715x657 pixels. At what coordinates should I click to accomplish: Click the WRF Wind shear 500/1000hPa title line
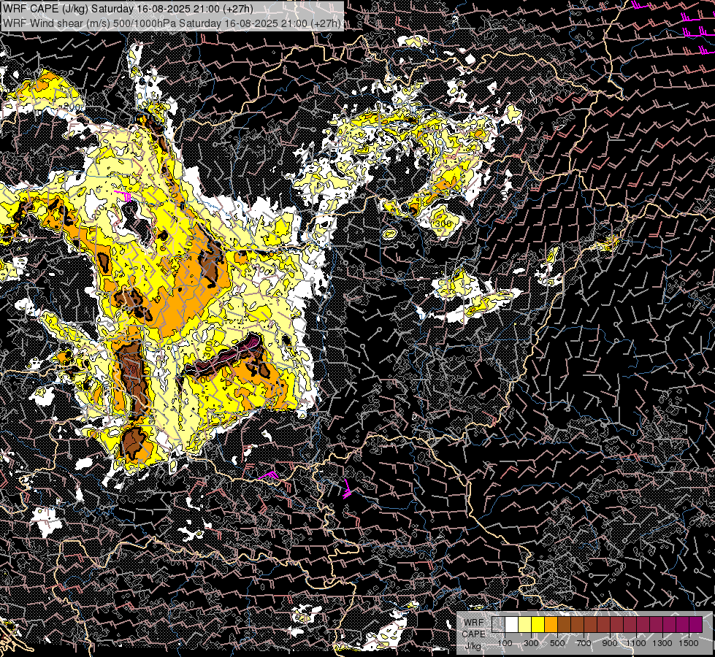tap(172, 23)
